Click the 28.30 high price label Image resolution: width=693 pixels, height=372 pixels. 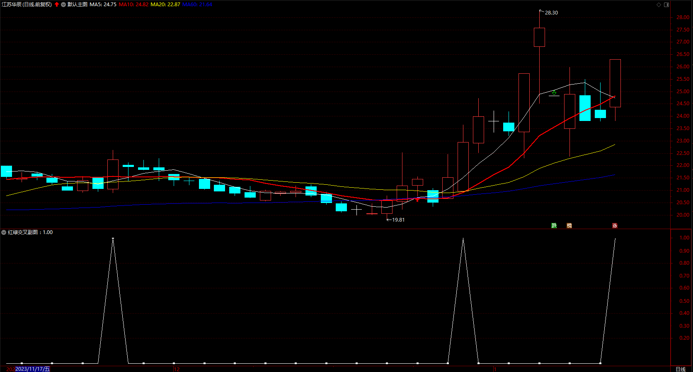(x=551, y=13)
